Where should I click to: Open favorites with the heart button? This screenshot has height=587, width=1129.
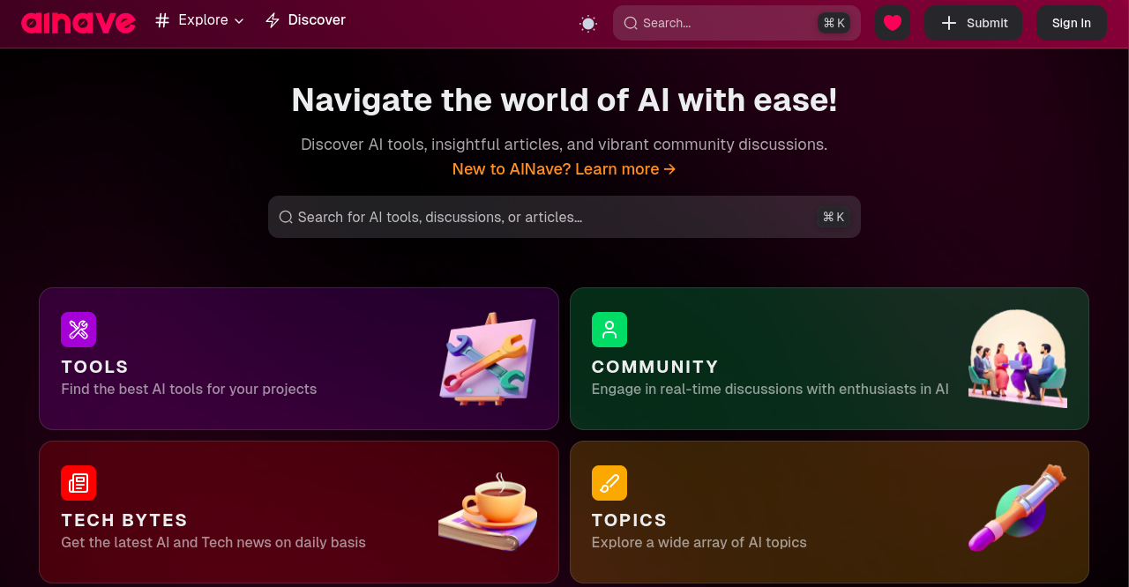pos(893,23)
